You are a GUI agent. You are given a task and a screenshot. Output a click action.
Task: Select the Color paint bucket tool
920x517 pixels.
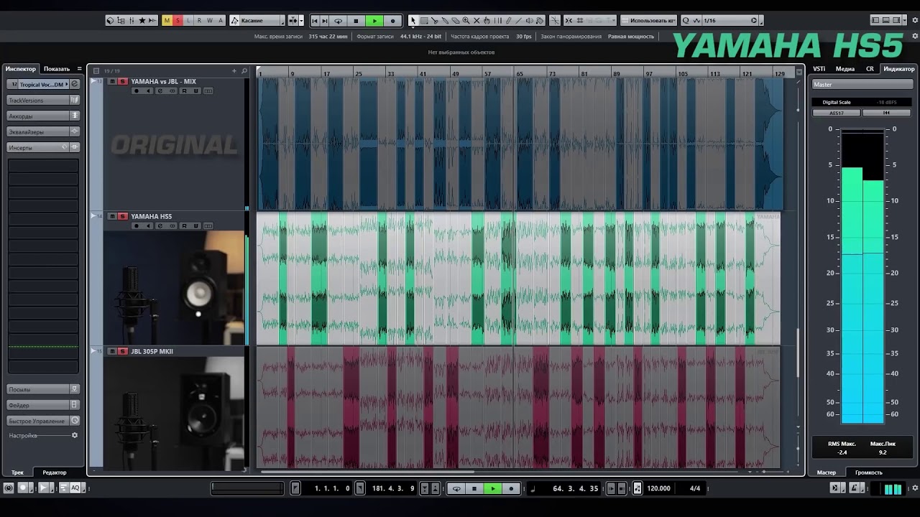pos(540,21)
